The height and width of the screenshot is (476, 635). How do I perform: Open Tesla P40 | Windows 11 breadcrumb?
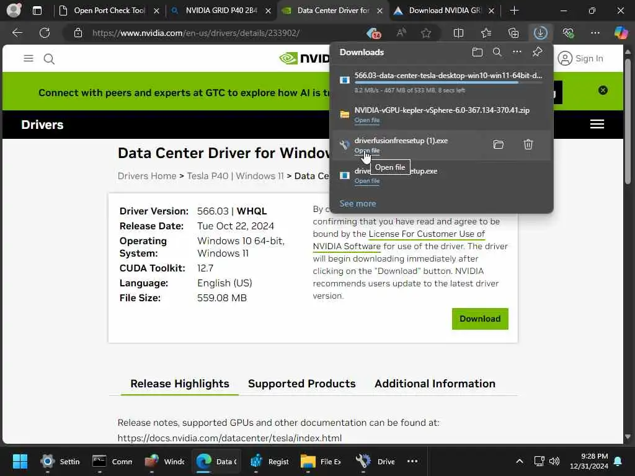click(235, 176)
